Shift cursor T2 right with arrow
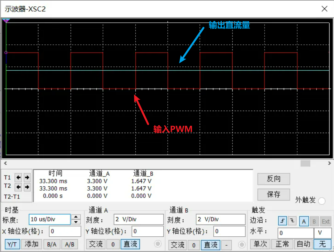334x252 pixels. [27, 187]
